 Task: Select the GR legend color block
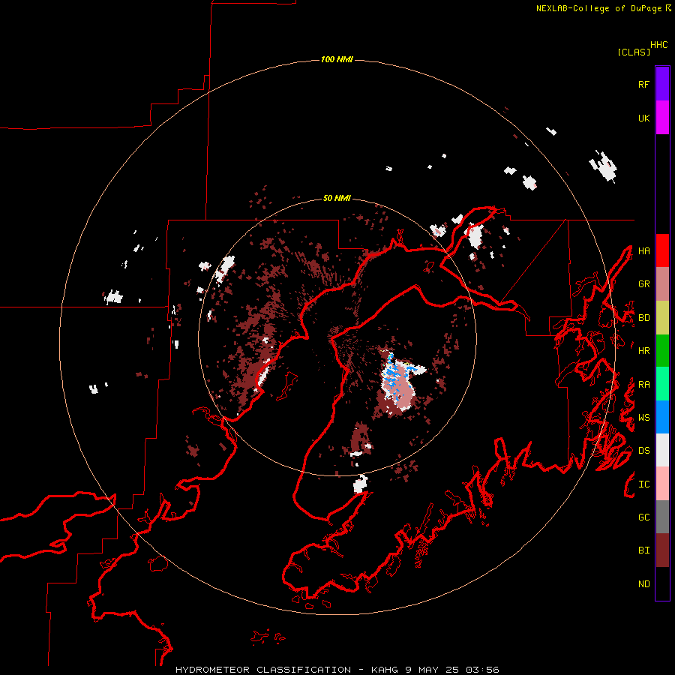click(x=662, y=284)
